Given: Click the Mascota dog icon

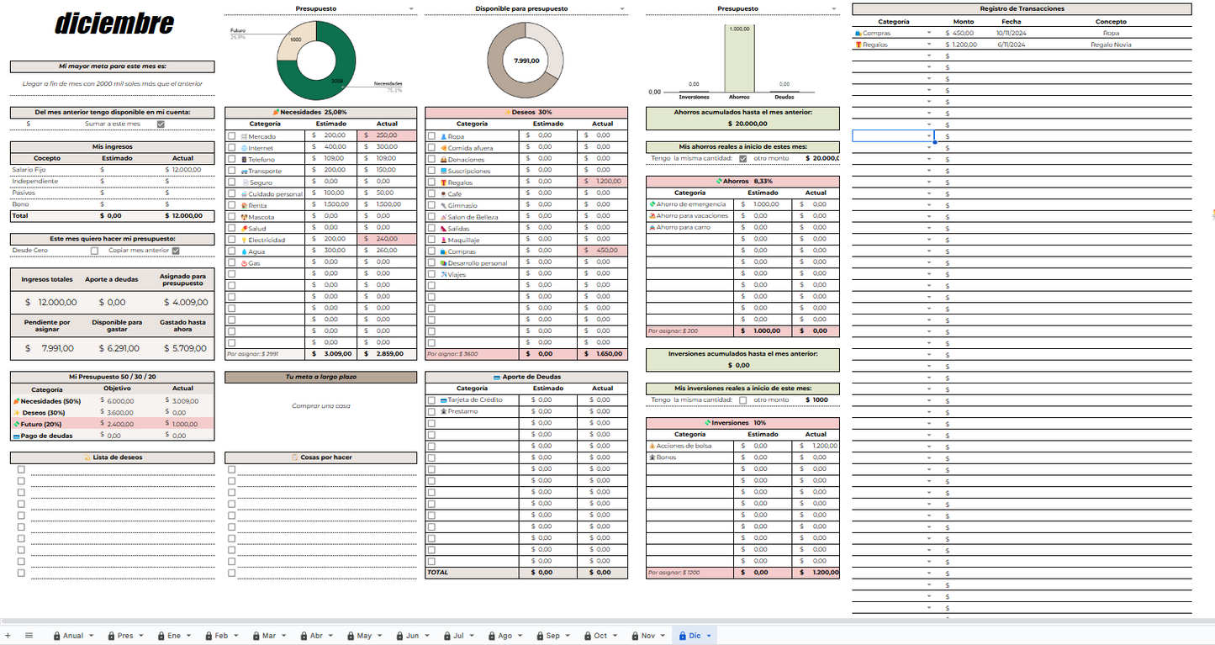Looking at the screenshot, I should tap(244, 217).
